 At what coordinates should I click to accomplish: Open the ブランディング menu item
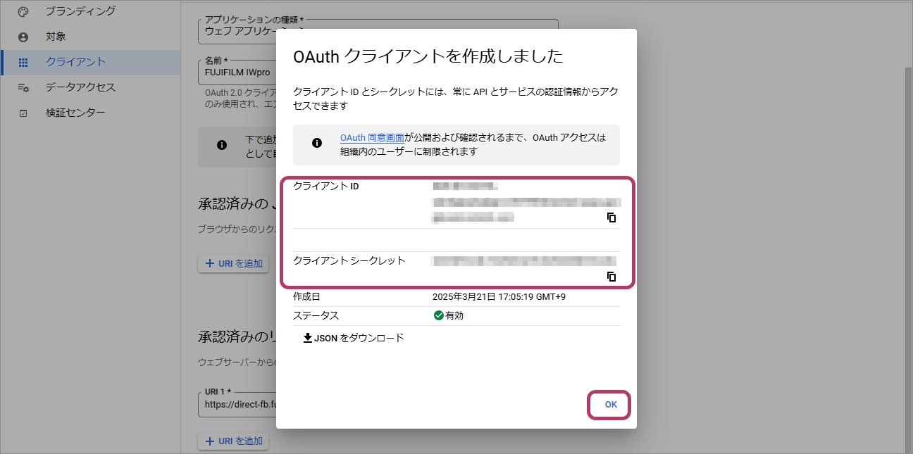pyautogui.click(x=80, y=11)
